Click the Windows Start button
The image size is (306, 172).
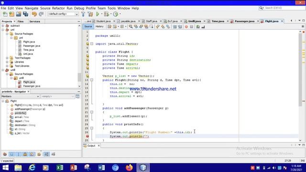(5, 168)
